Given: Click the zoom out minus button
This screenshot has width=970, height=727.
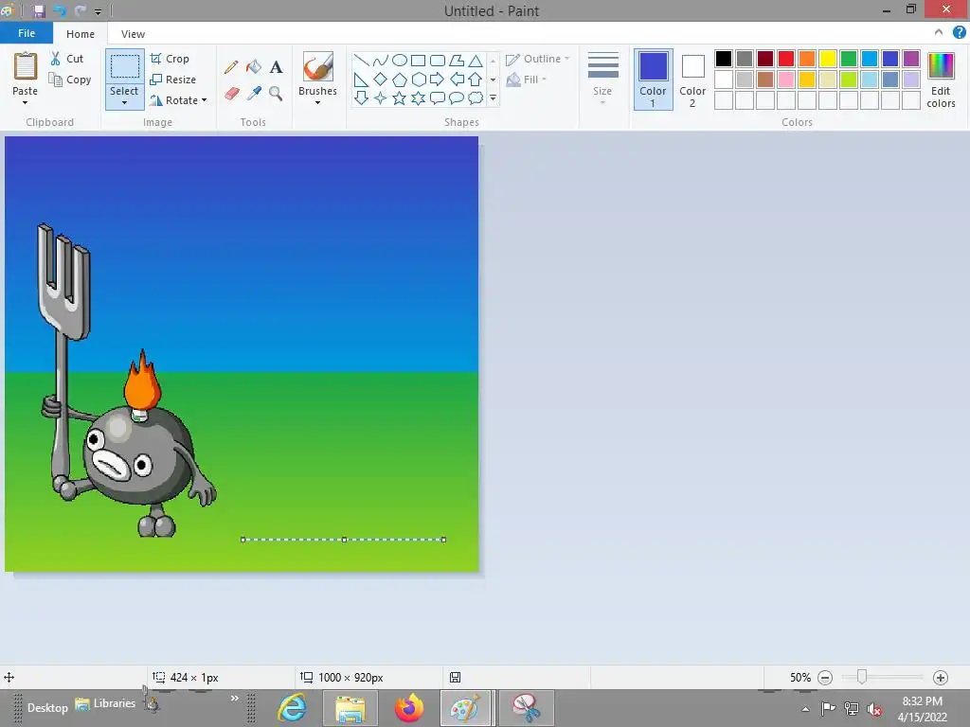Looking at the screenshot, I should (825, 678).
